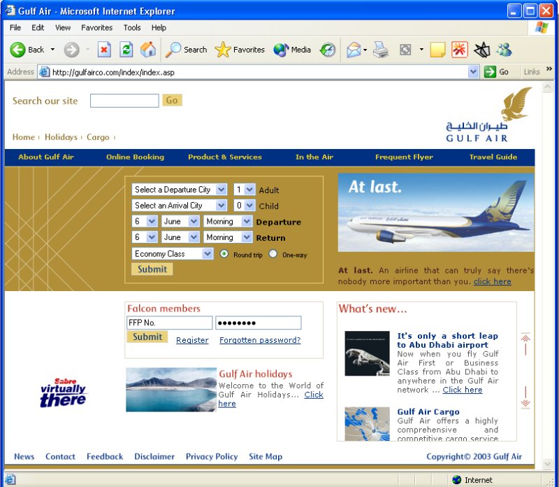Click the Windows flag logo
Viewport: 559px width, 487px height.
click(542, 27)
